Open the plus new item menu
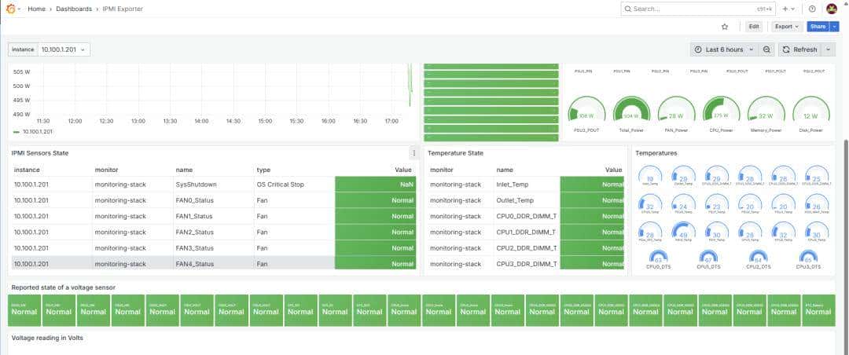The height and width of the screenshot is (355, 849). pyautogui.click(x=789, y=9)
